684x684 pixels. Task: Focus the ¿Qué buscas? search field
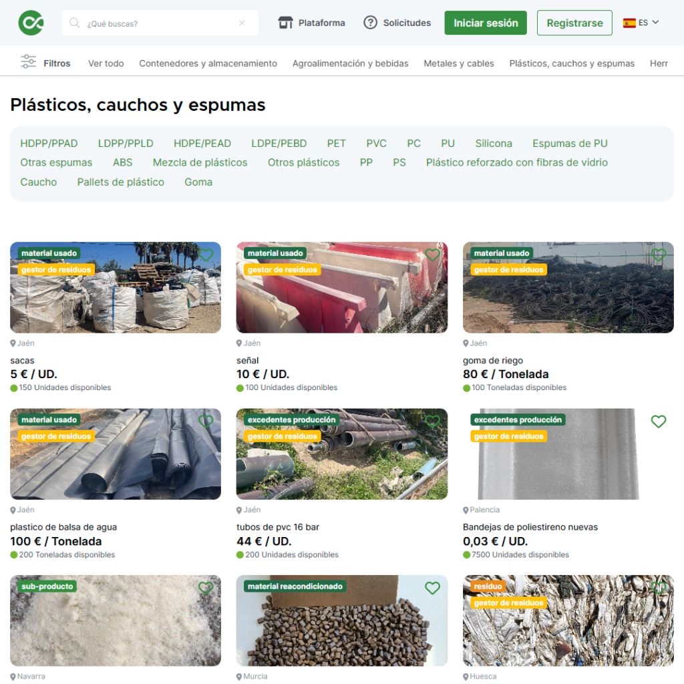160,23
